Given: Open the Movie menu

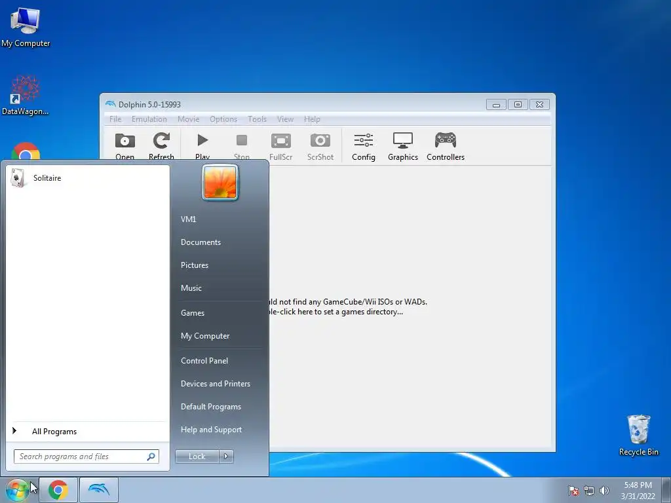Looking at the screenshot, I should 188,119.
